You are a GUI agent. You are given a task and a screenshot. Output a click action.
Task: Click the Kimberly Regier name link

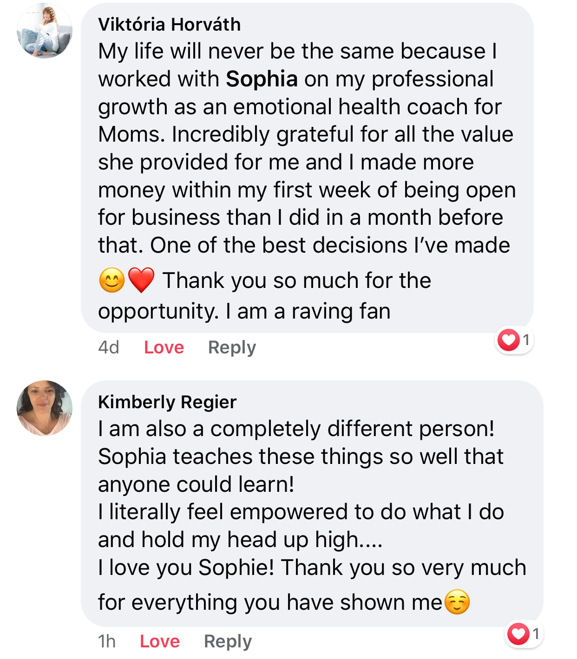(167, 402)
